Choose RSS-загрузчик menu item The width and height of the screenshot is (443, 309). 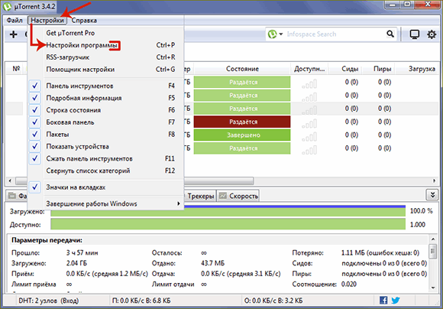tap(105, 57)
